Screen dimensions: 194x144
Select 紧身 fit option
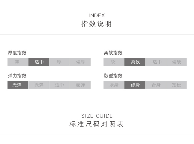114,85
